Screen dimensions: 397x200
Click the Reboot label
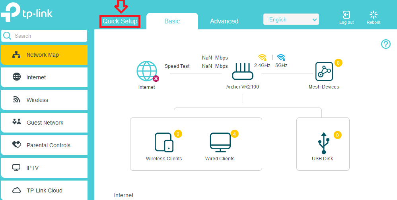pyautogui.click(x=374, y=22)
